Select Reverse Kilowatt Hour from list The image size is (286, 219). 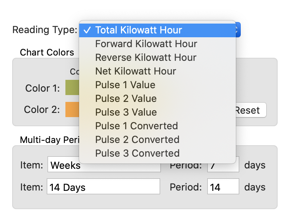point(146,57)
